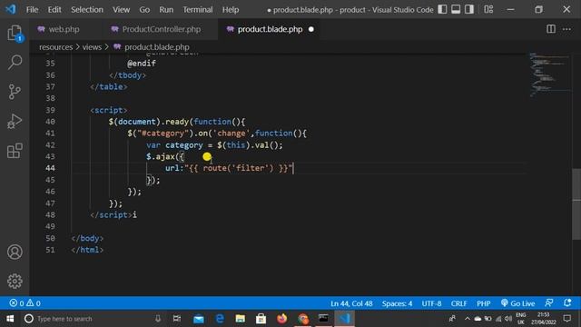Open Firefox from taskbar

(x=282, y=319)
